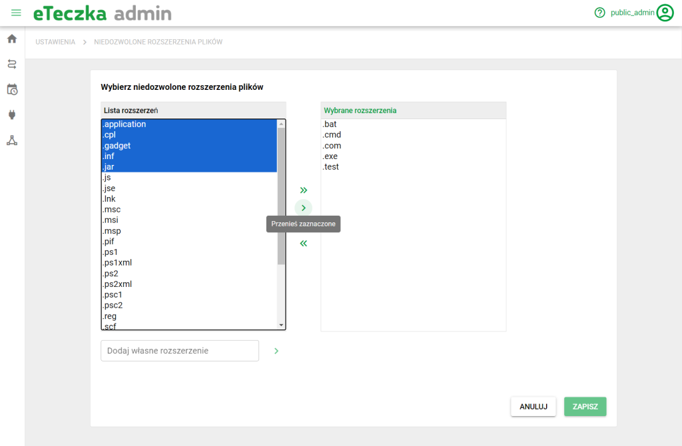Screen dimensions: 682x446
Task: Select .jse in the extension list
Action: coord(189,188)
